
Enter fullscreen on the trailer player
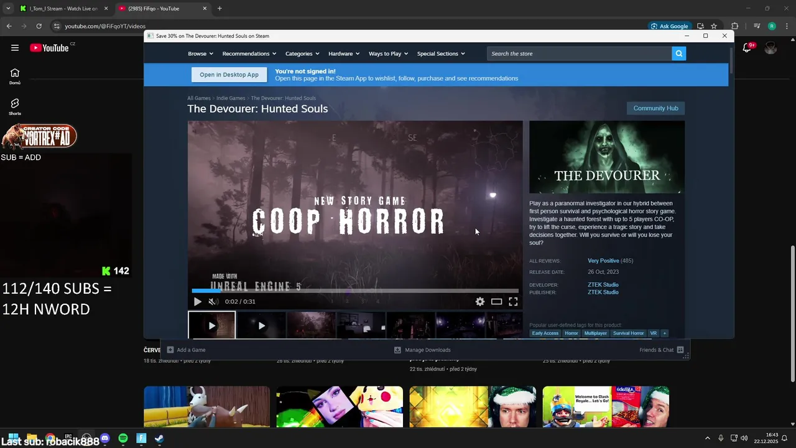coord(513,302)
